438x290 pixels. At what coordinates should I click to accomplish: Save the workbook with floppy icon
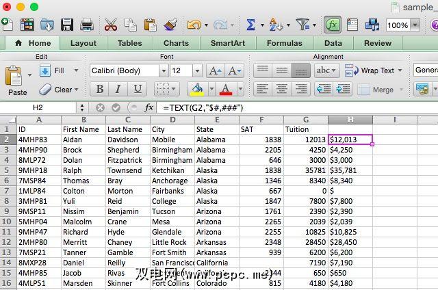tap(67, 25)
